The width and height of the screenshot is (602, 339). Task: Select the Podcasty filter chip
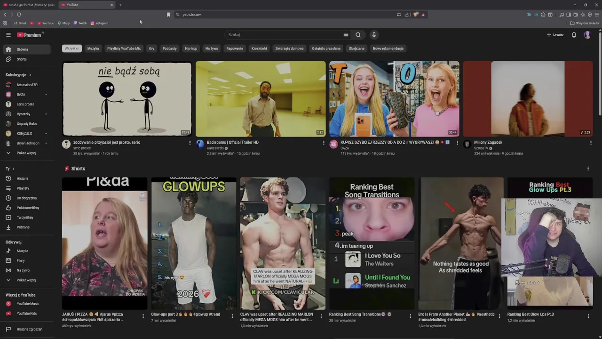coord(170,48)
